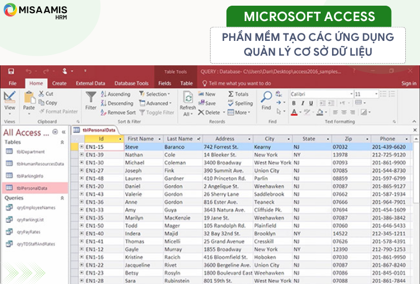Click the Refresh All icon
This screenshot has width=420, height=284.
point(188,98)
